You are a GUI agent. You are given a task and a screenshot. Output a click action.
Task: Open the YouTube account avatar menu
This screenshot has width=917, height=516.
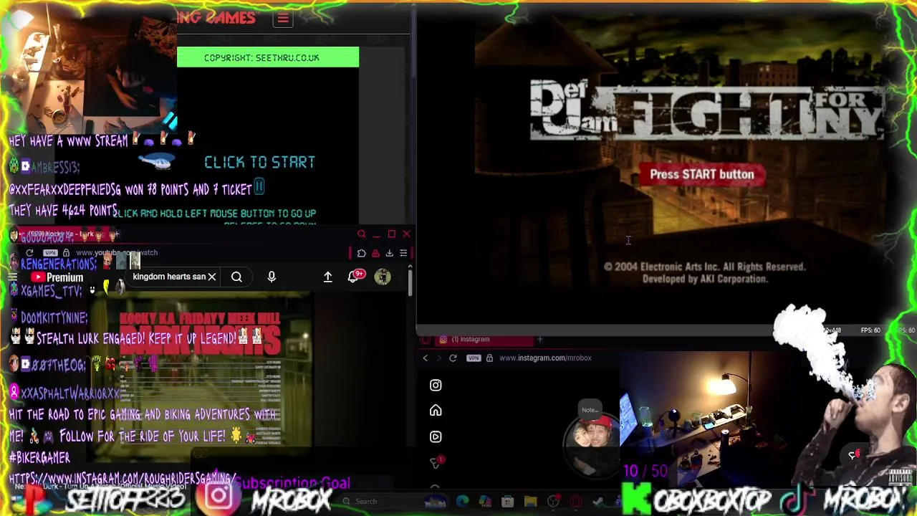[x=383, y=277]
